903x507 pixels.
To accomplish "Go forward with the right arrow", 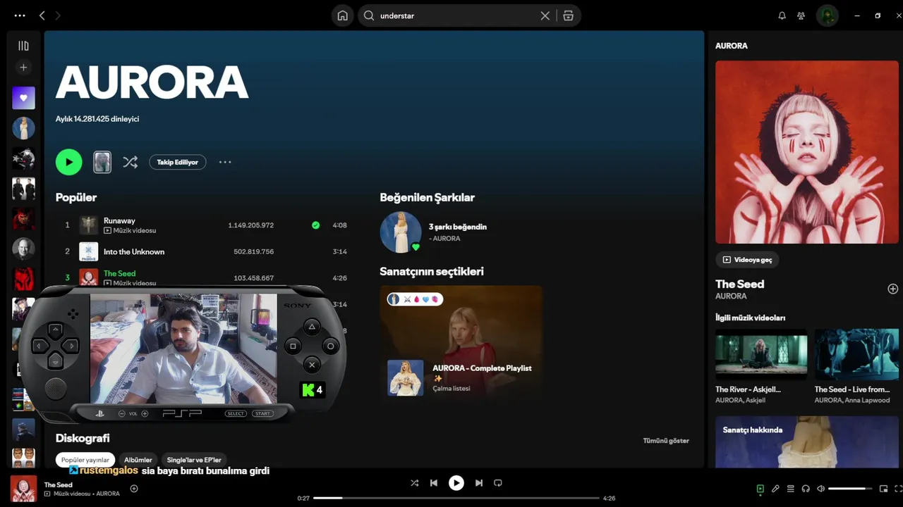I will [x=58, y=15].
